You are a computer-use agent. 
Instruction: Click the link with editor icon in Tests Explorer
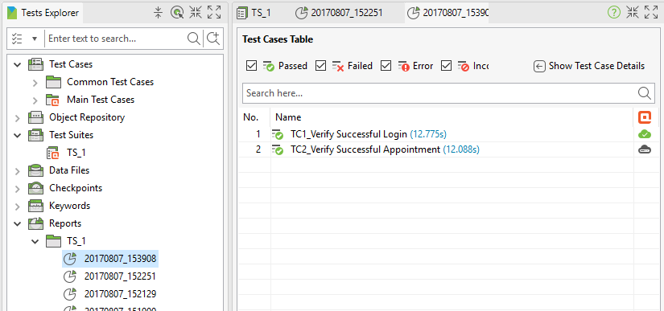click(x=177, y=13)
